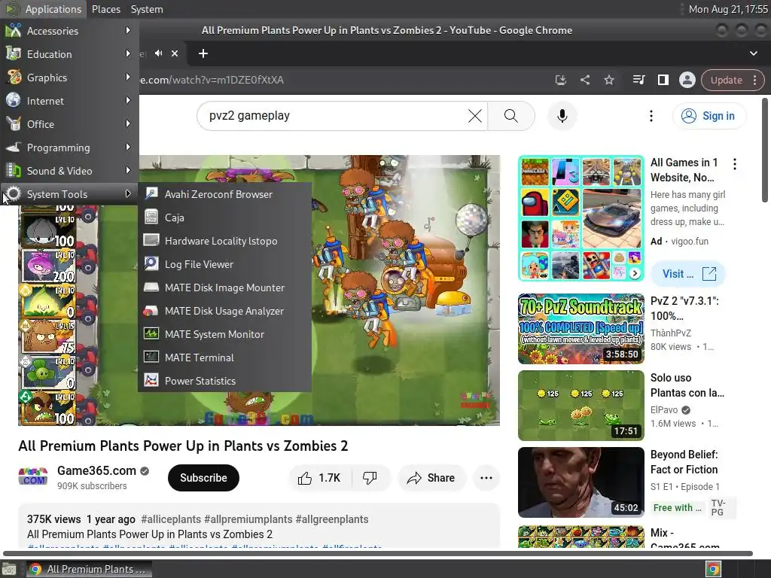Open Hardware Locality lstopo
The height and width of the screenshot is (578, 771).
coord(224,241)
